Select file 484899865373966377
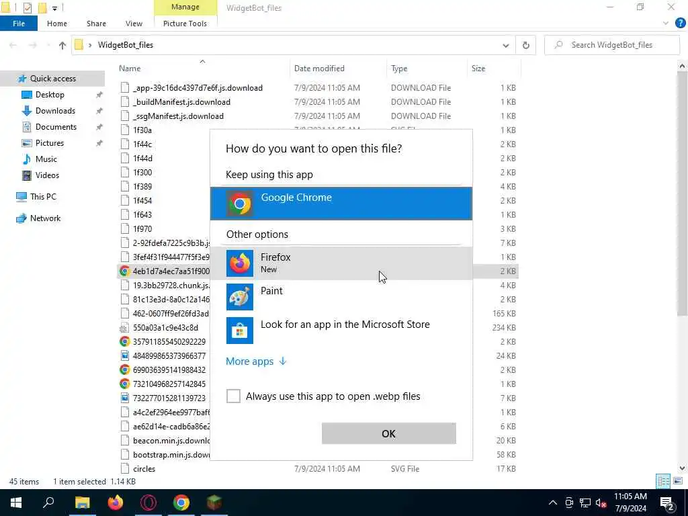688x516 pixels. pos(169,355)
